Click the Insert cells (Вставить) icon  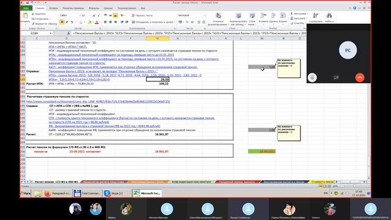(x=263, y=16)
